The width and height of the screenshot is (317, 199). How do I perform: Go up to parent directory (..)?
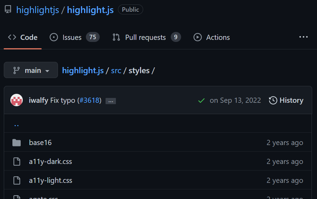click(17, 125)
